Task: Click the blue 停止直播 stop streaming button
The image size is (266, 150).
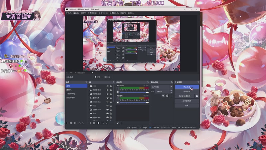Action: click(x=187, y=87)
